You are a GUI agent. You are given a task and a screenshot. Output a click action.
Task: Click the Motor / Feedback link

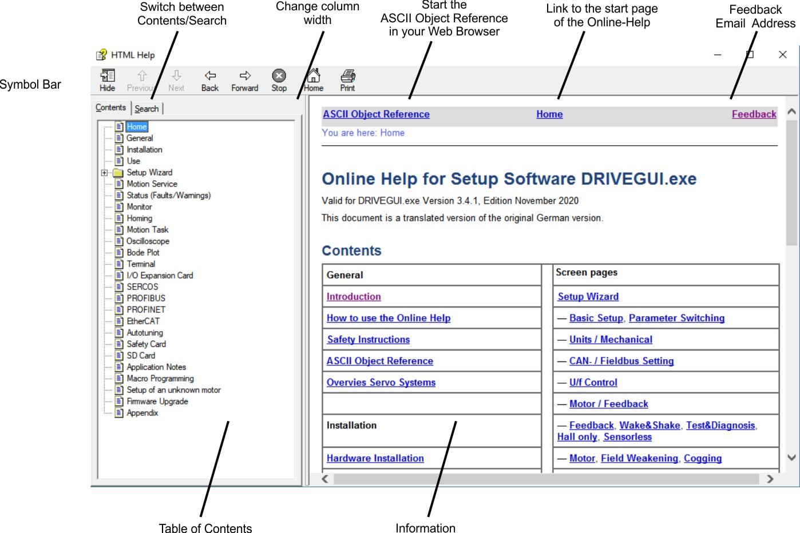pos(608,404)
